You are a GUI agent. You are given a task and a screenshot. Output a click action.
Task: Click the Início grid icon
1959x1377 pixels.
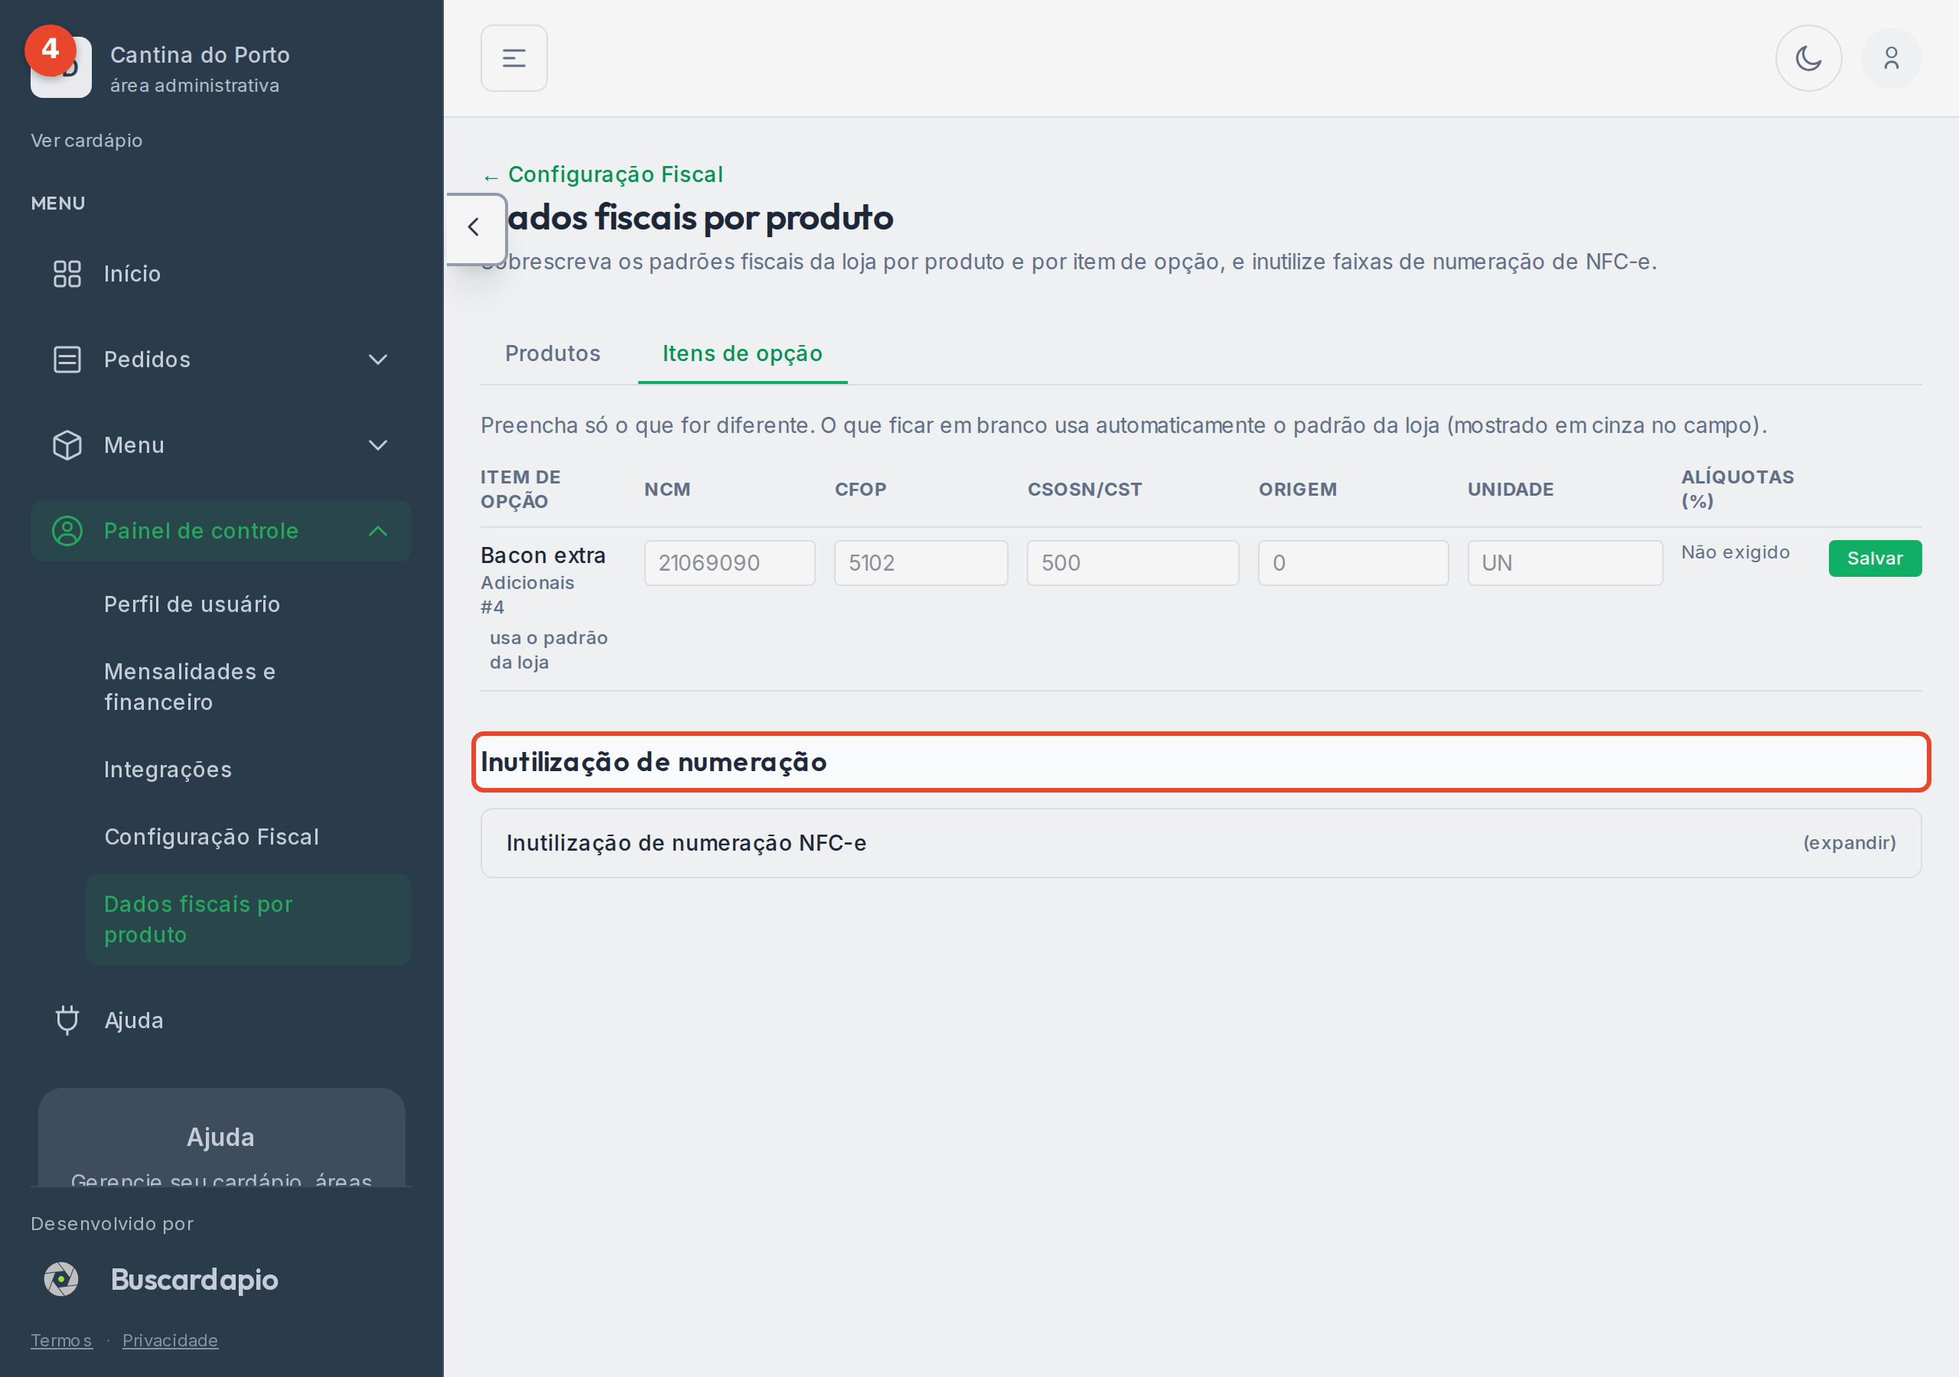[67, 274]
